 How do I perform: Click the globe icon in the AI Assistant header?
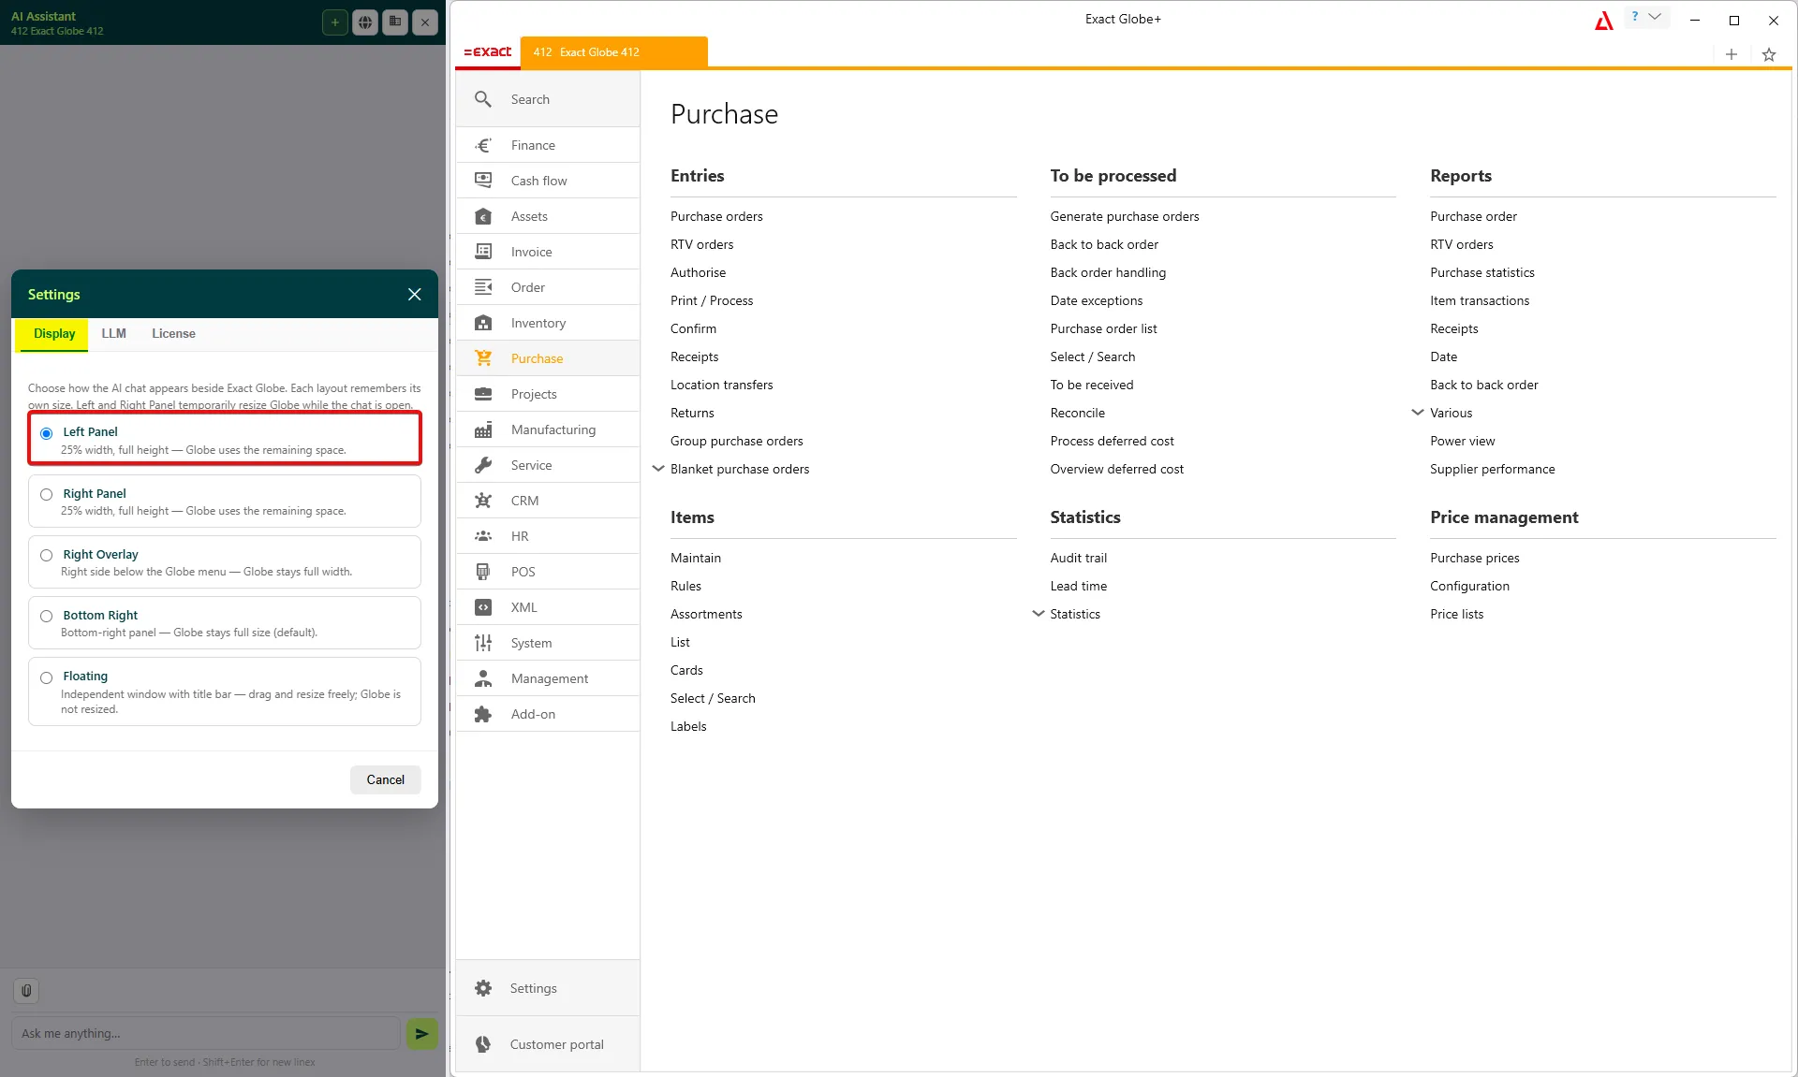coord(365,22)
